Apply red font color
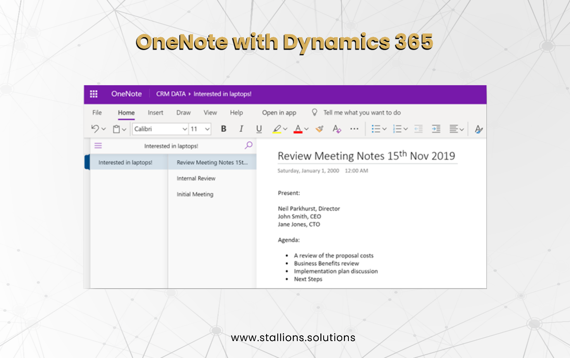This screenshot has width=570, height=358. coord(298,129)
